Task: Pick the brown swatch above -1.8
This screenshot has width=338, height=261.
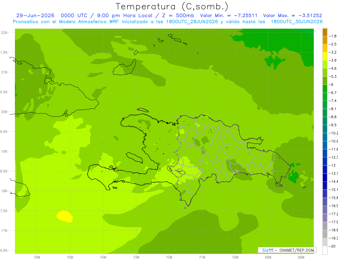Action: pos(325,32)
